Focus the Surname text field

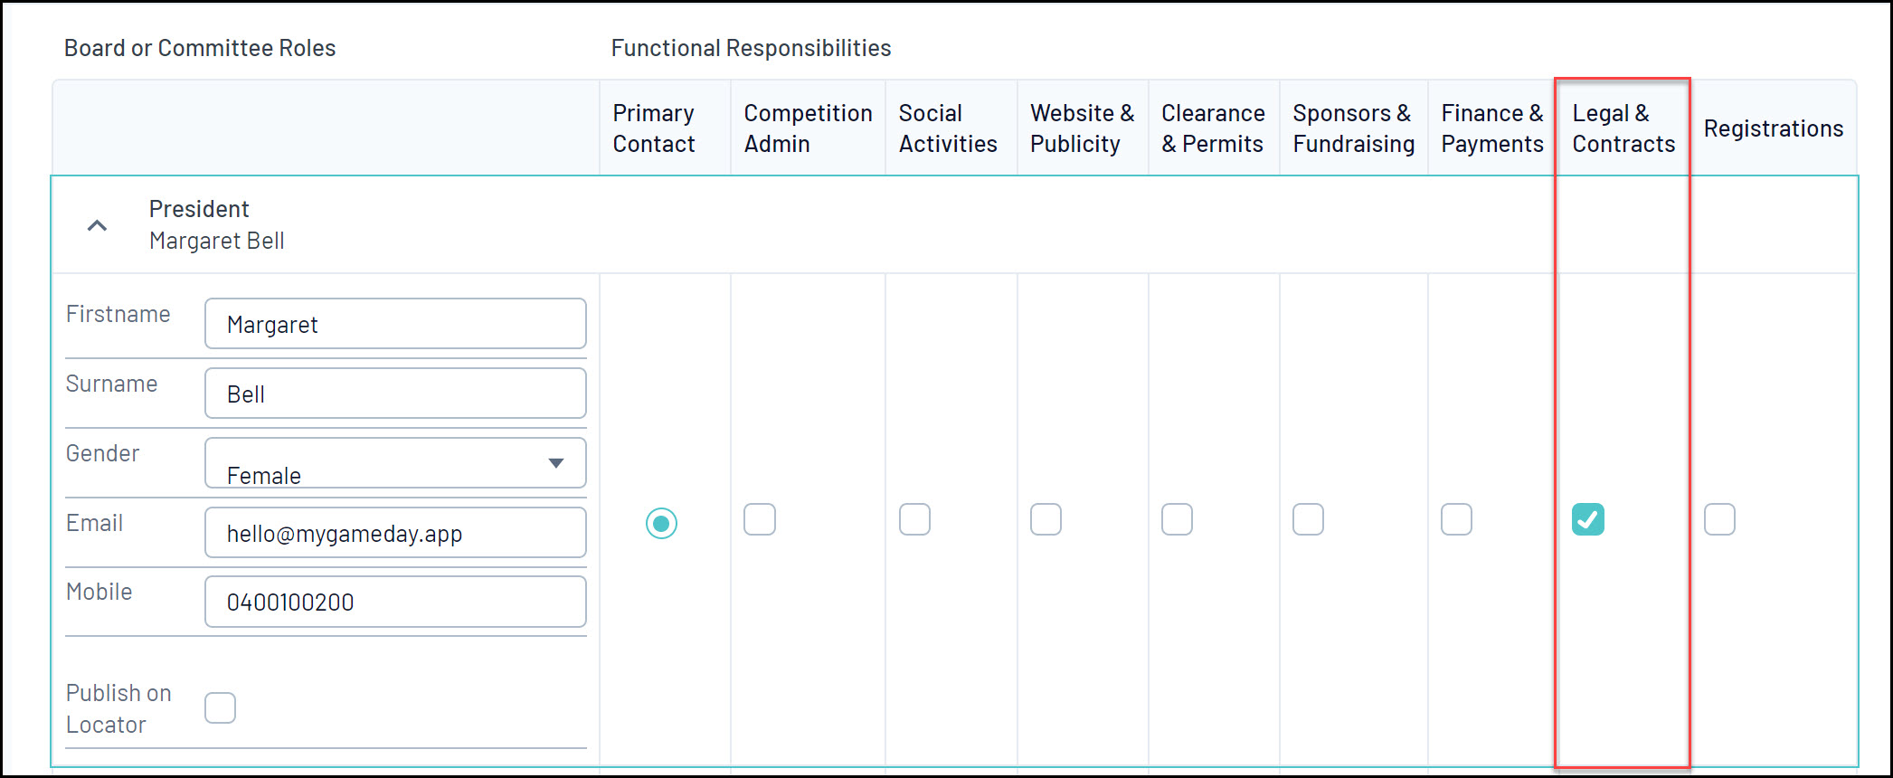394,394
